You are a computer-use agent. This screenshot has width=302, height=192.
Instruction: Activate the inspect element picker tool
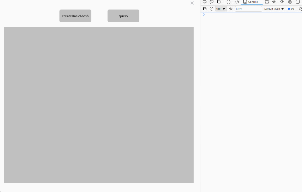tap(205, 2)
